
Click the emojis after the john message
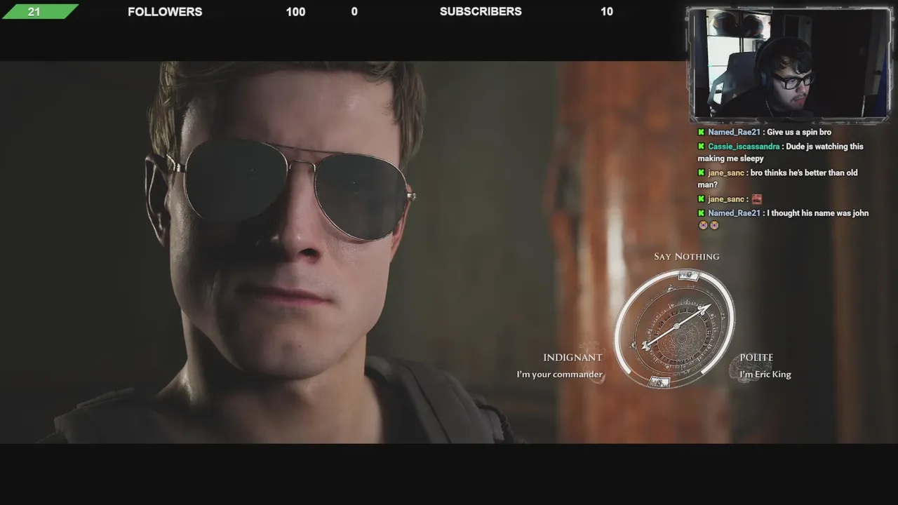coord(709,226)
